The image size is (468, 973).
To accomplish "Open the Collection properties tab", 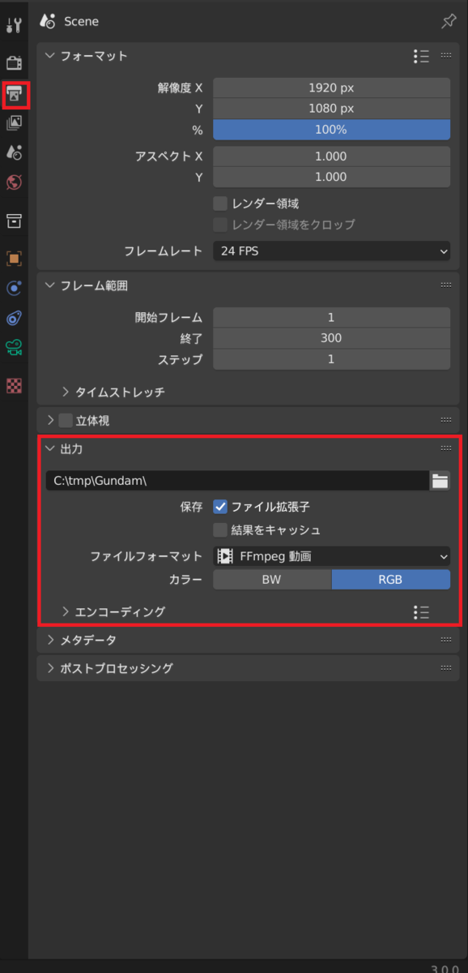I will [14, 221].
